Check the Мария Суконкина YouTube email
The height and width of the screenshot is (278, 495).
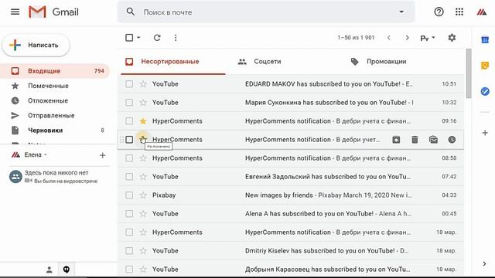click(x=129, y=103)
